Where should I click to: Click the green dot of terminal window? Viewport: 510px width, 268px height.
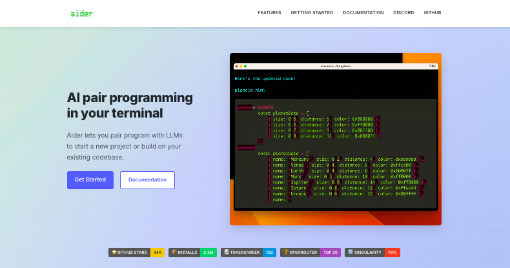245,67
